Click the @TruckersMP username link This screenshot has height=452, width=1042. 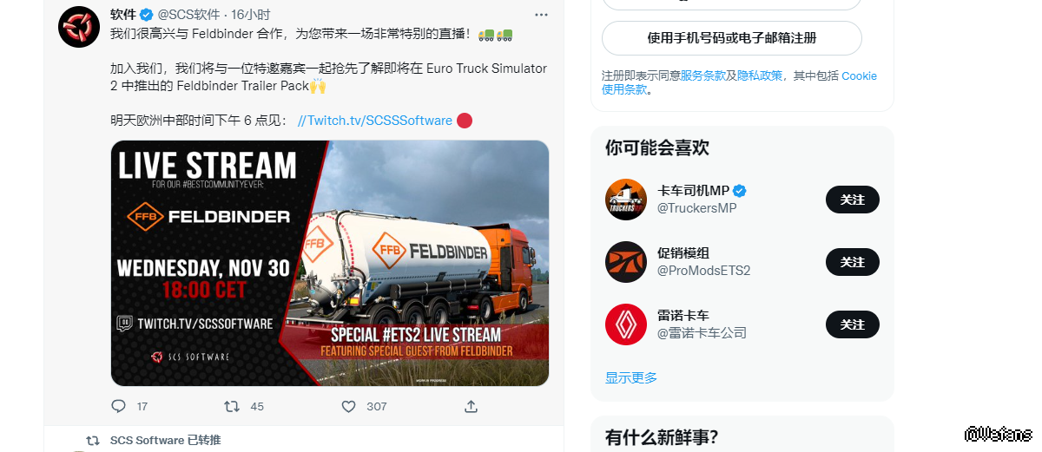click(697, 208)
